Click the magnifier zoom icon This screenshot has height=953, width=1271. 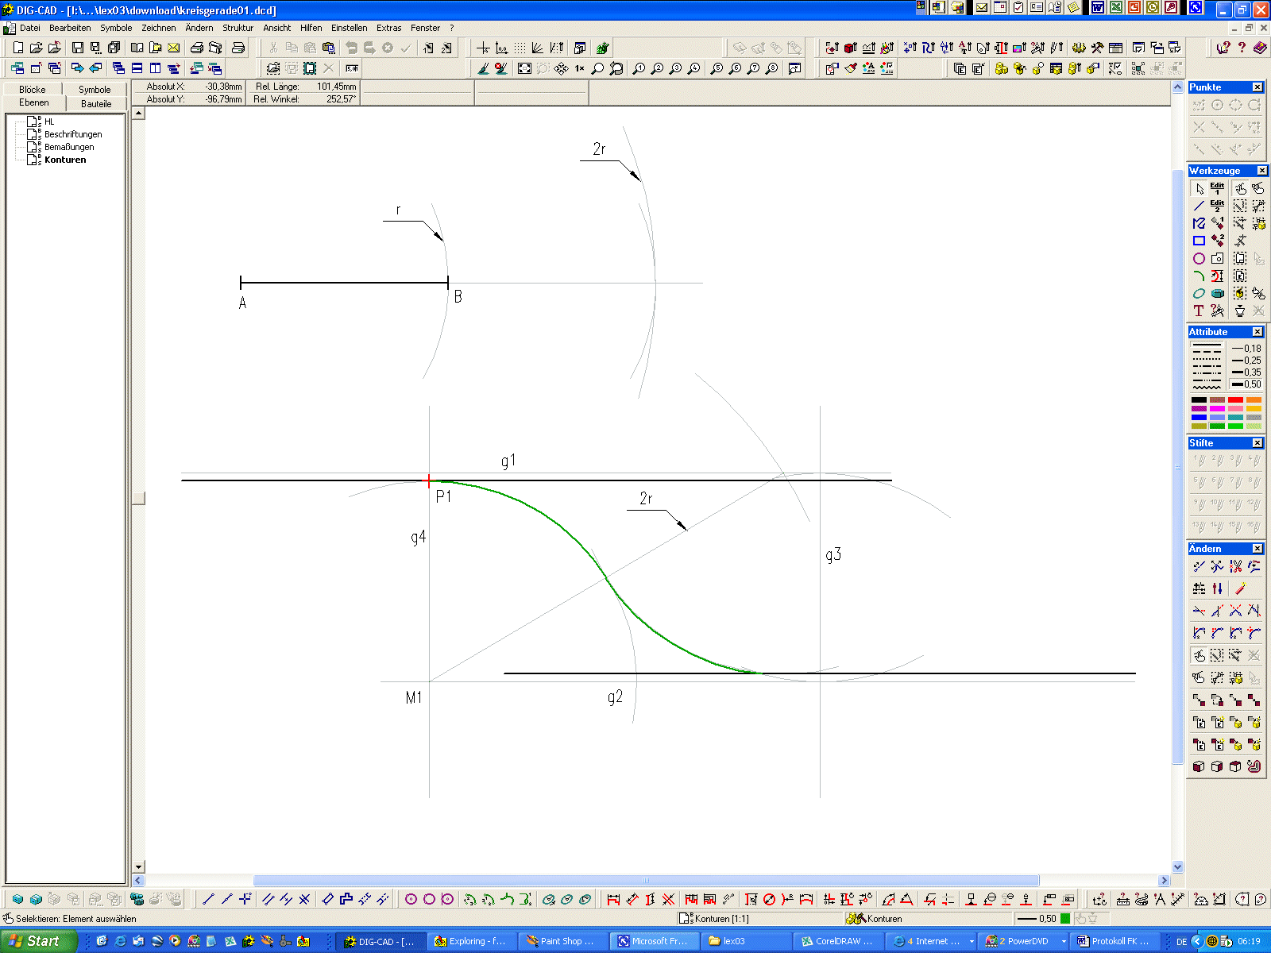point(597,69)
